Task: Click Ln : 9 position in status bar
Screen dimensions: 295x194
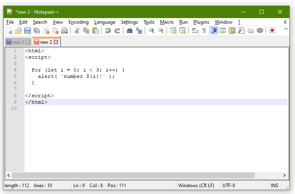Action: [79, 186]
